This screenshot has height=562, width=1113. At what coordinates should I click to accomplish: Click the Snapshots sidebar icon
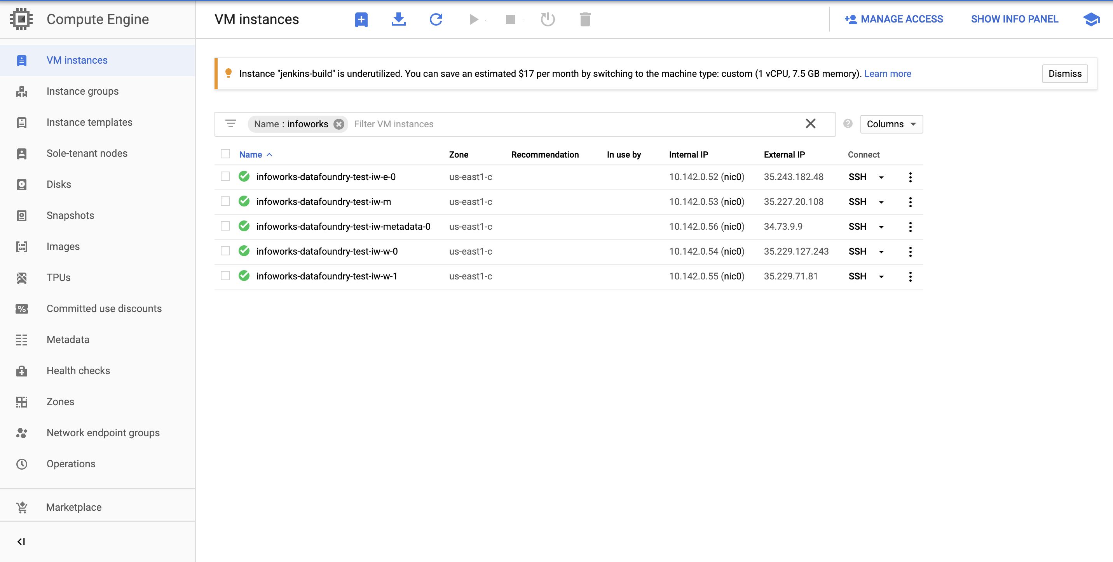point(22,216)
